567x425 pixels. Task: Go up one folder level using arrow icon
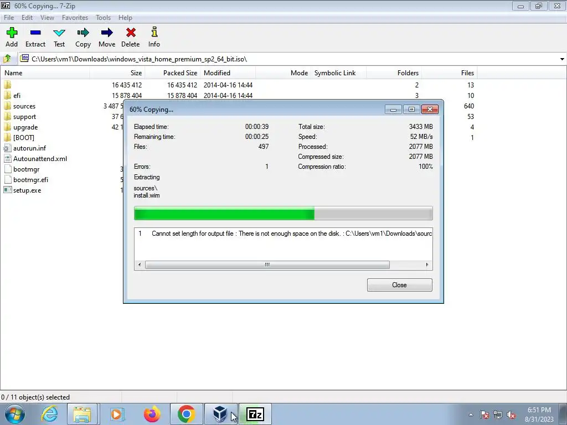coord(7,59)
